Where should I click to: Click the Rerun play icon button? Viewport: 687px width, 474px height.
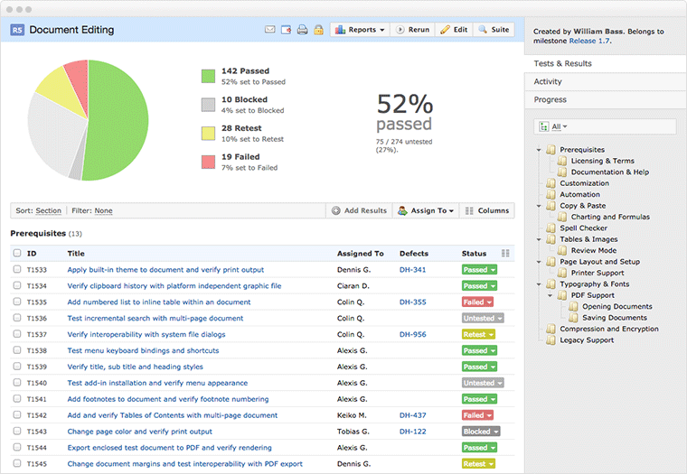411,30
